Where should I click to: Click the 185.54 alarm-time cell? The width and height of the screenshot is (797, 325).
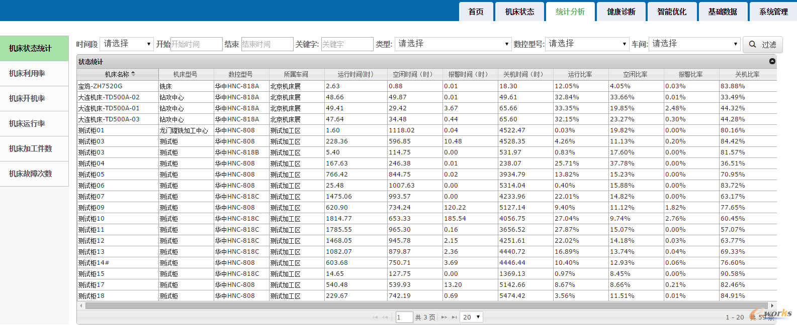tap(470, 219)
